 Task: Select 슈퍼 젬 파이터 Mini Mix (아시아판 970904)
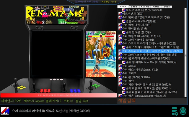coord(151,62)
